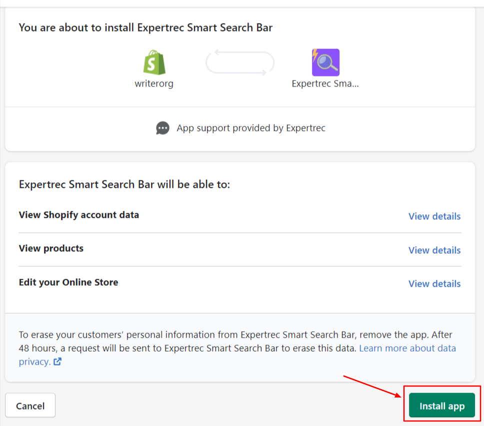This screenshot has width=484, height=426.
Task: Click the speech bubble next to app support text
Action: coord(162,128)
